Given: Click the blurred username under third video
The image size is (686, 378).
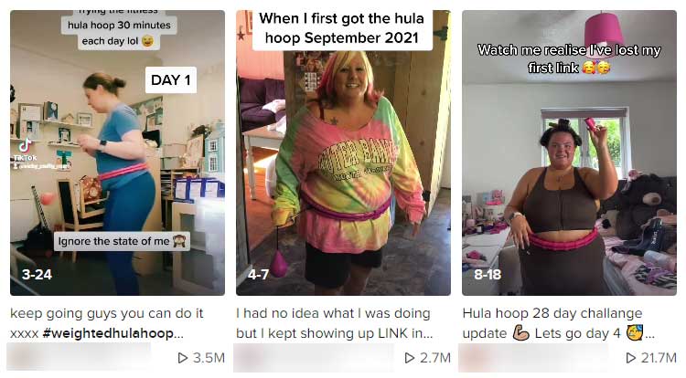Looking at the screenshot, I should 533,357.
